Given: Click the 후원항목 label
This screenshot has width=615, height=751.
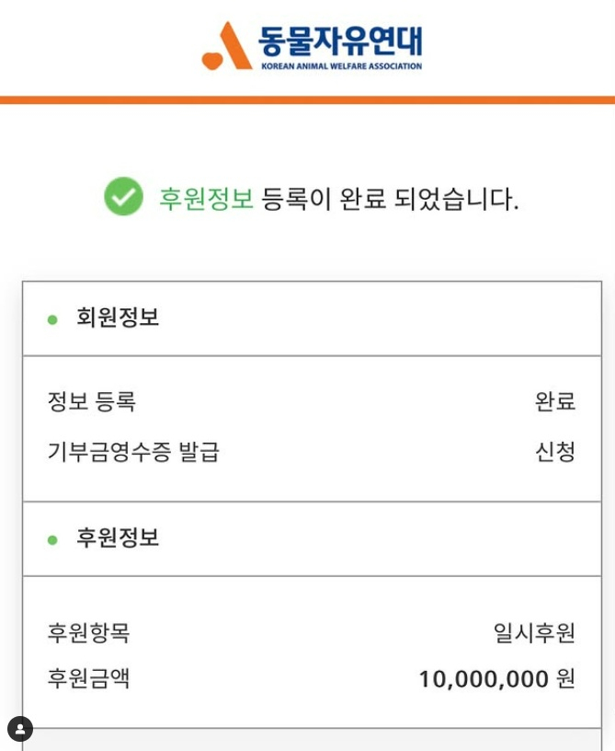Looking at the screenshot, I should (x=88, y=633).
